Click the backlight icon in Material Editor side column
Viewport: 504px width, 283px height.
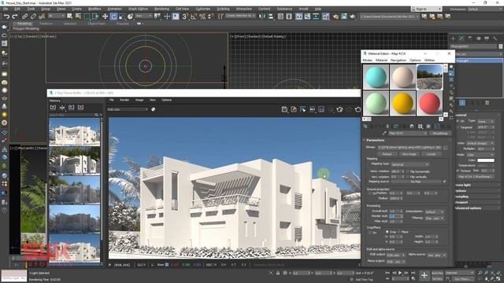451,73
